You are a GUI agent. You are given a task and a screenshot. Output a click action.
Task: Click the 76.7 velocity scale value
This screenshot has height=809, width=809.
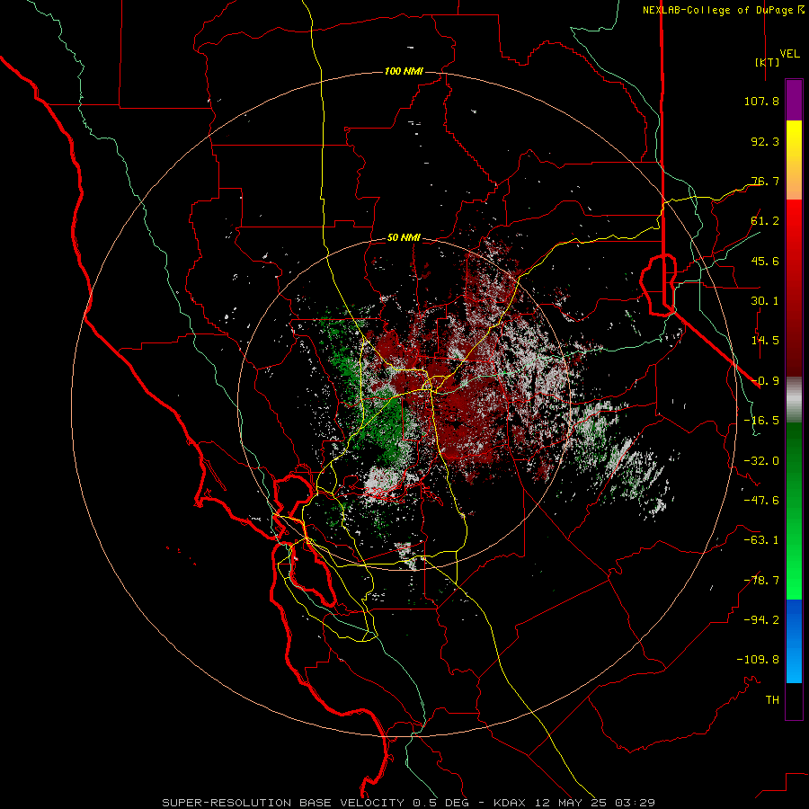765,181
